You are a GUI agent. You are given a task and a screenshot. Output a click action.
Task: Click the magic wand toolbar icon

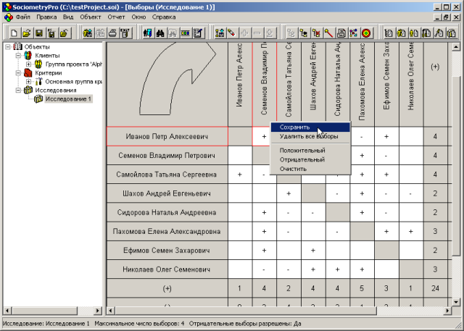[x=328, y=33]
